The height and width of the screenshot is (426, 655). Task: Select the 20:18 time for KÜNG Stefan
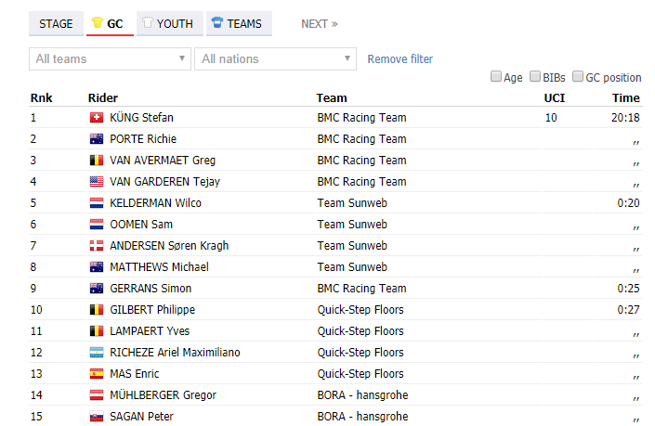coord(625,118)
